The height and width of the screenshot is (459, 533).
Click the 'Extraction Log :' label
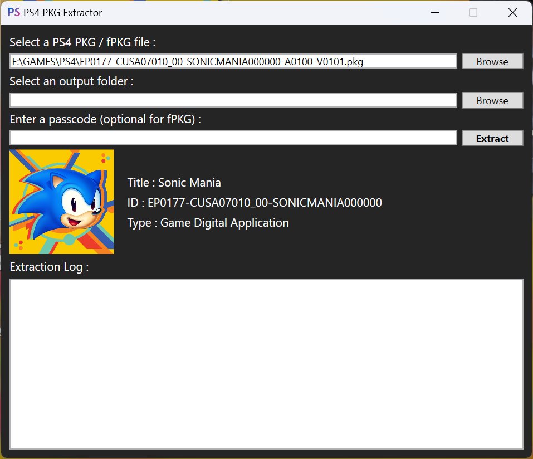click(x=49, y=267)
